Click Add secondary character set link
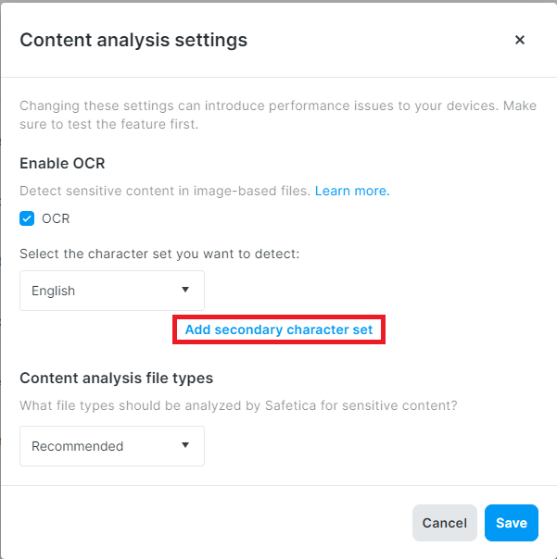 point(279,329)
